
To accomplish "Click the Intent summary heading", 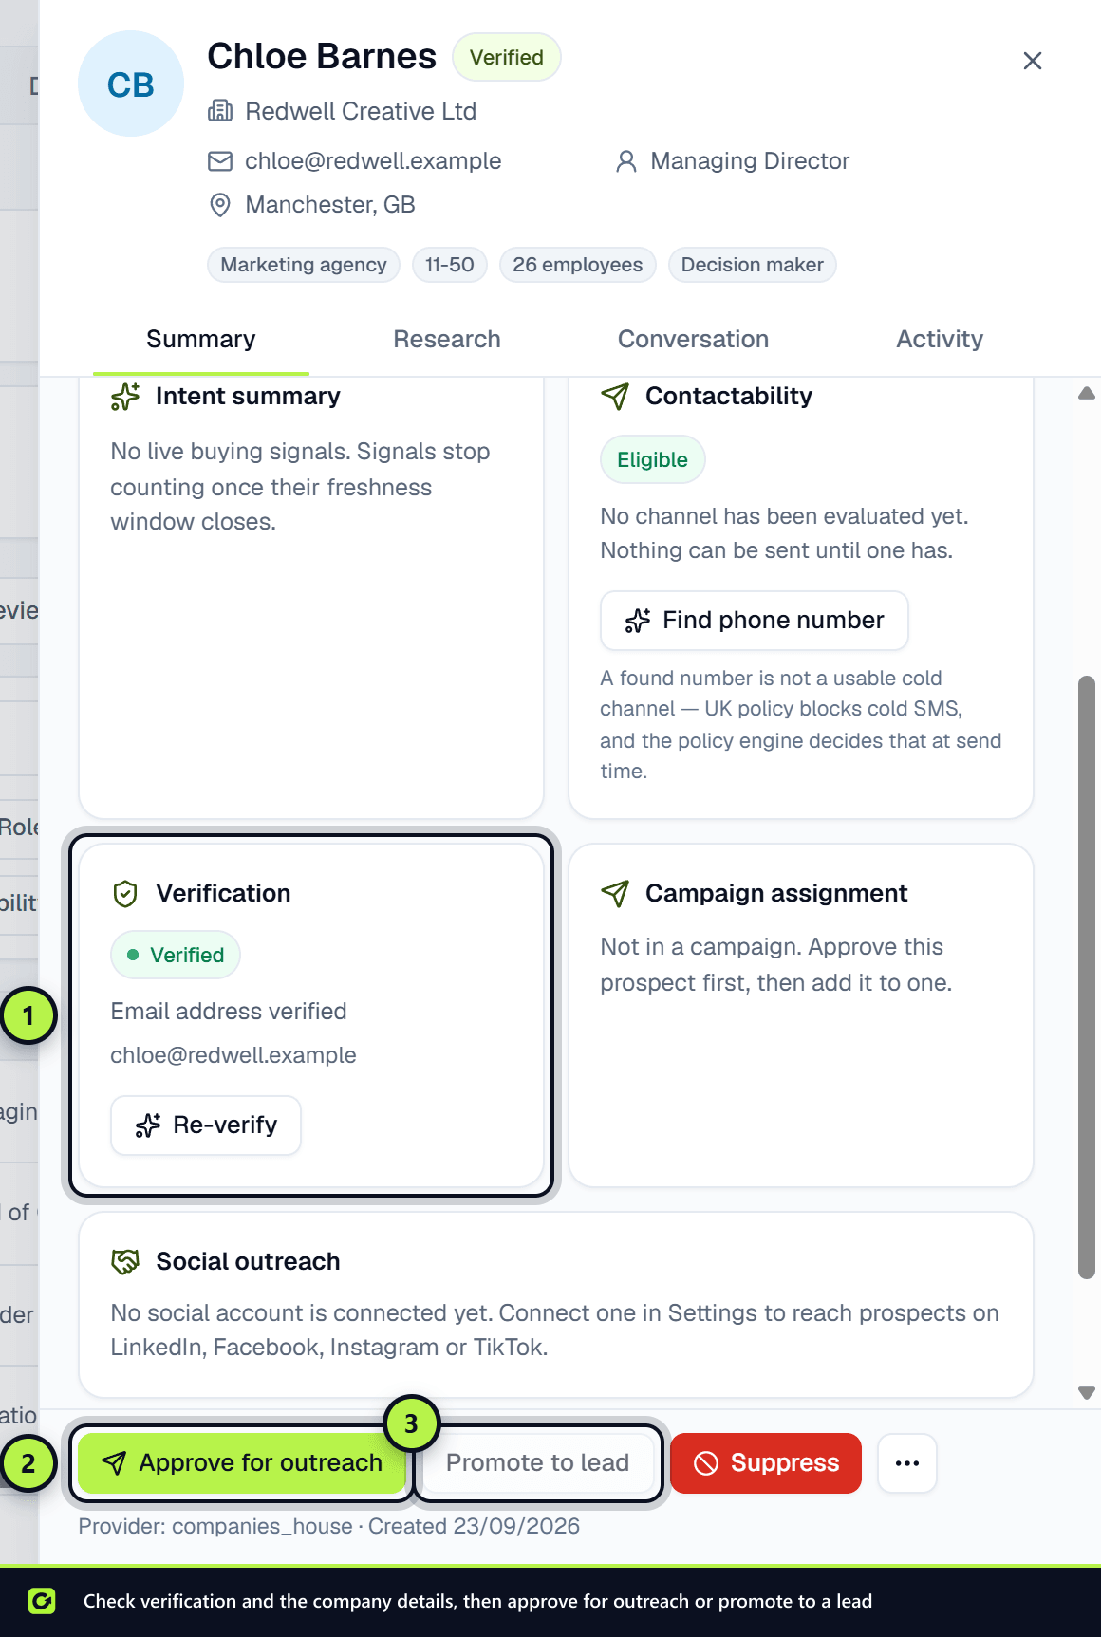I will 248,397.
